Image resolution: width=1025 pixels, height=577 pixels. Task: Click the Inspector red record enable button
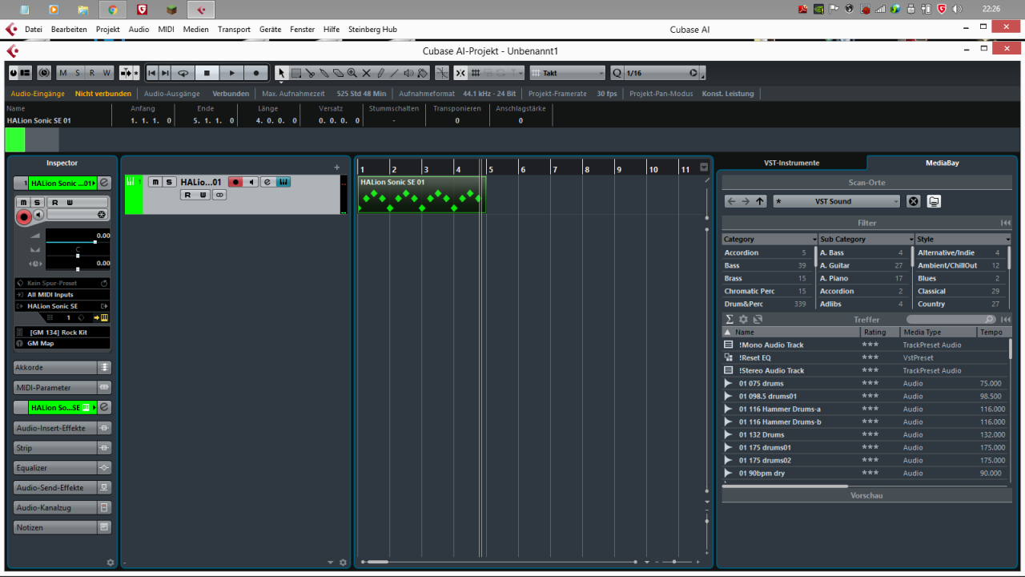tap(24, 216)
